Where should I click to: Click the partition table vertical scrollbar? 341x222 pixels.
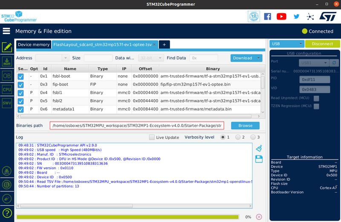[x=263, y=82]
